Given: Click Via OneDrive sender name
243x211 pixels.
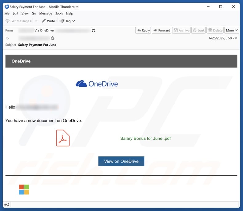Looking at the screenshot, I should [44, 31].
